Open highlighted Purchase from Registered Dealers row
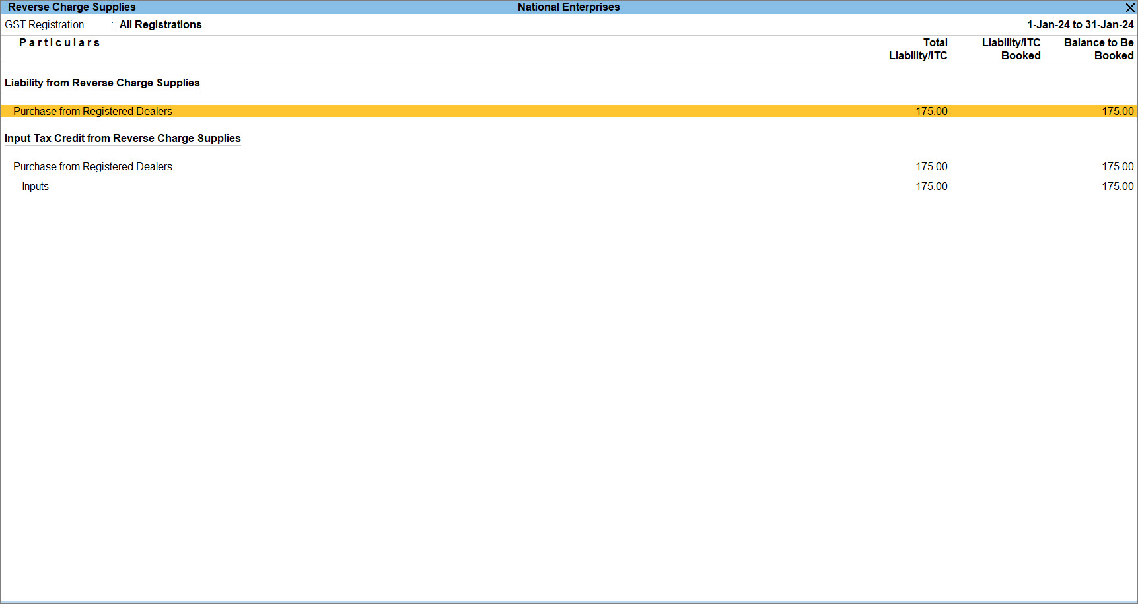This screenshot has height=604, width=1138. tap(92, 112)
